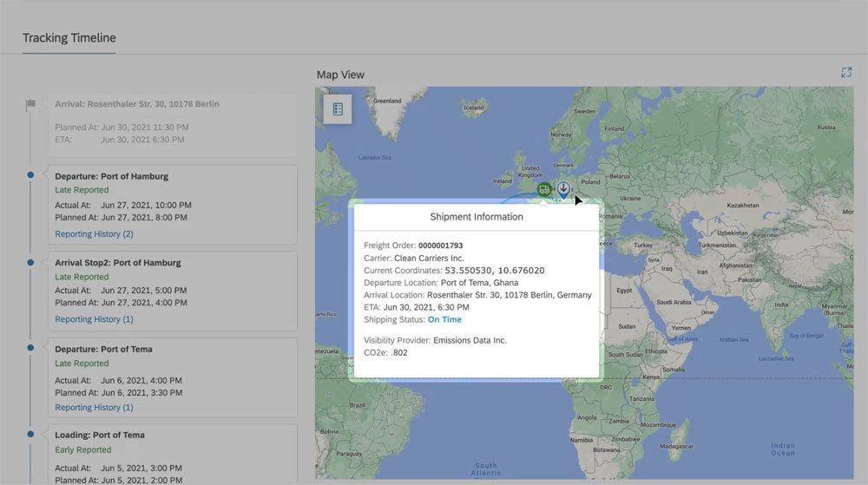Click the gray arrival flag icon
The image size is (868, 485).
tap(30, 105)
